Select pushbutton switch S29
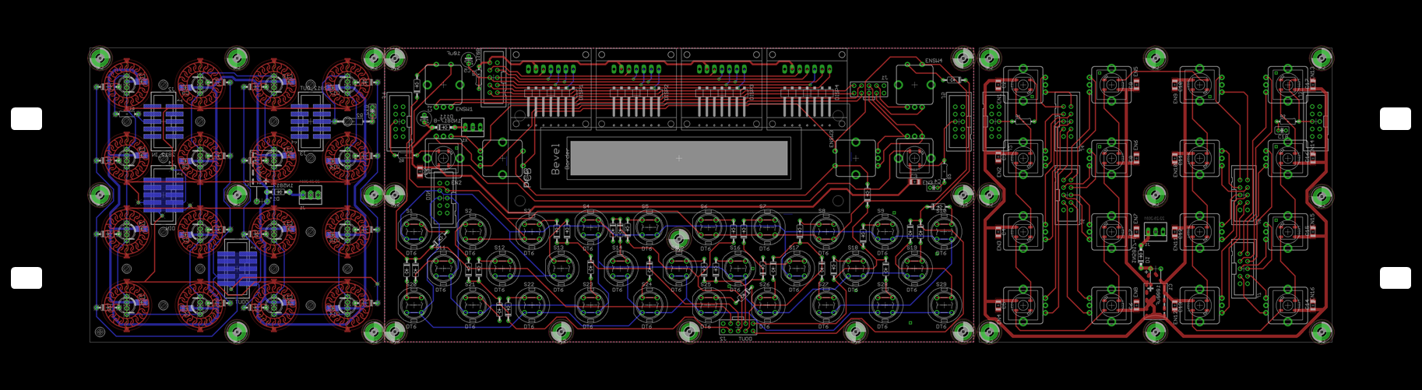This screenshot has width=1422, height=390. coord(944,306)
